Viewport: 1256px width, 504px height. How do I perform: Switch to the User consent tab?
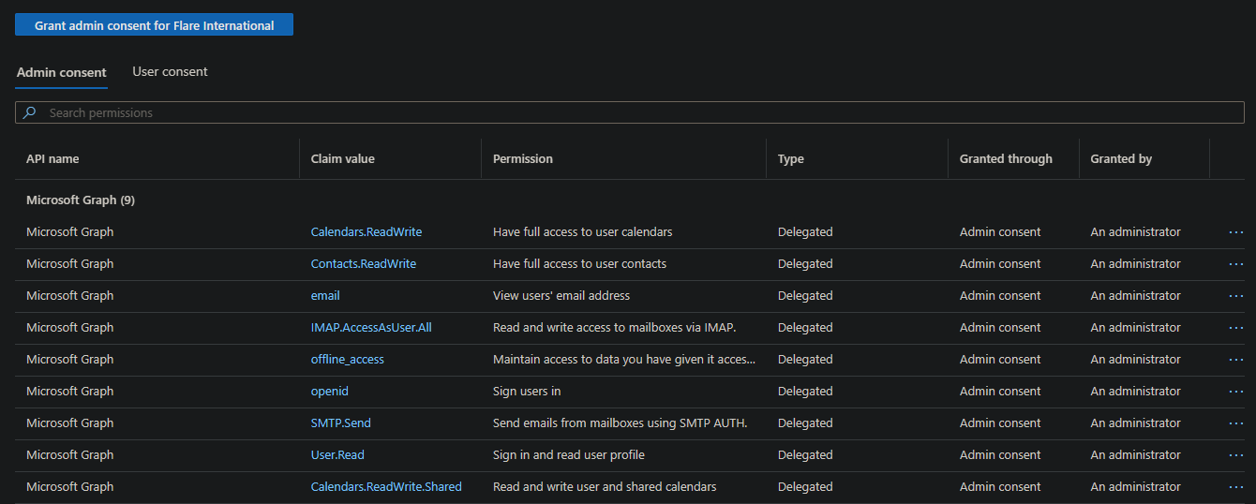(170, 72)
